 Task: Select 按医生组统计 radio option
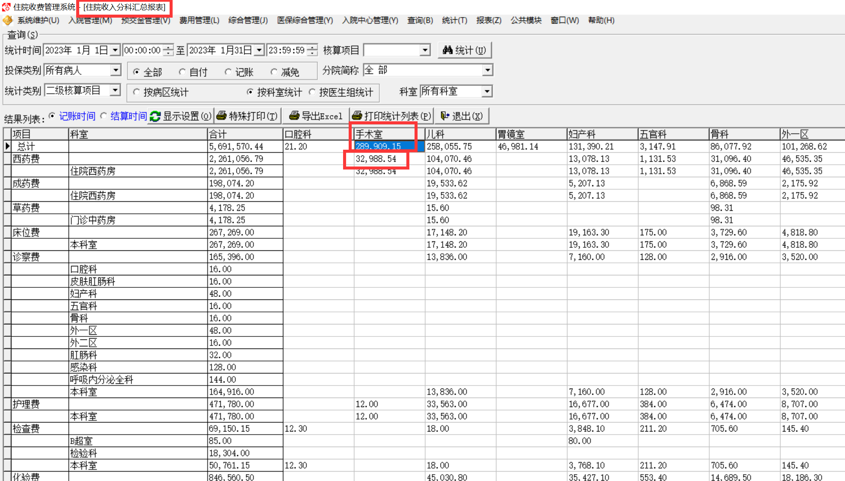(312, 92)
